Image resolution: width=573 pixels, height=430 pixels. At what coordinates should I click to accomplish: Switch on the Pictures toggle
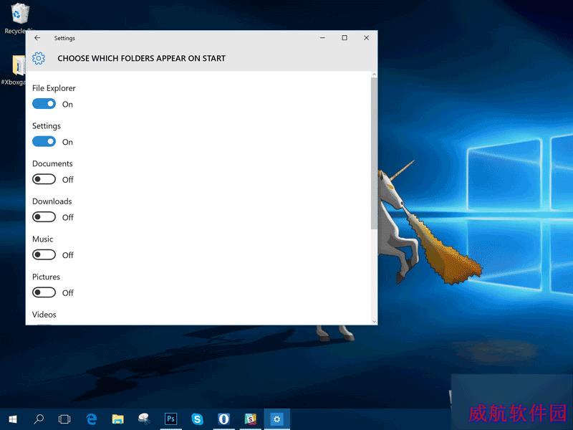point(44,292)
